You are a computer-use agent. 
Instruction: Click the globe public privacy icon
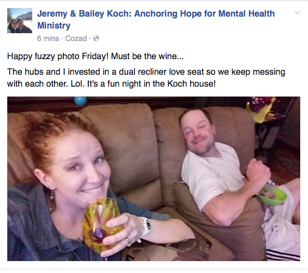pyautogui.click(x=96, y=38)
